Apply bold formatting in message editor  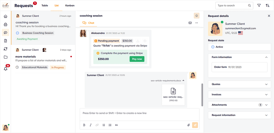[x=84, y=125]
